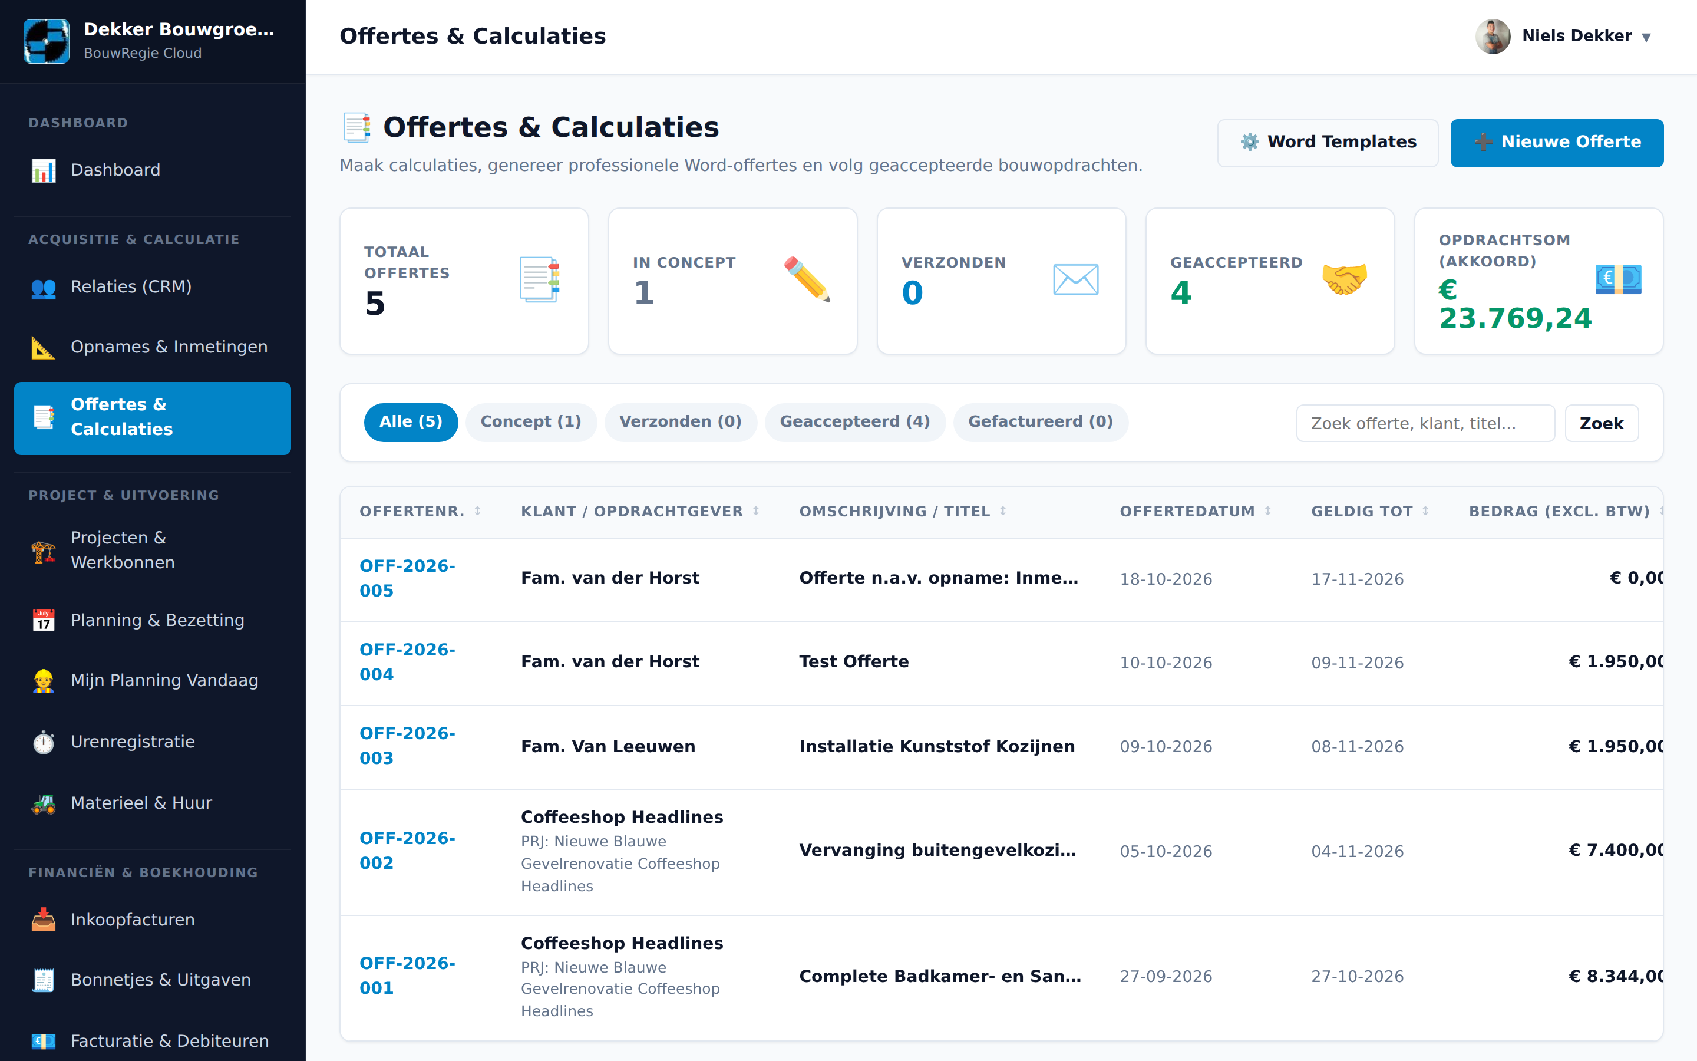Screen dimensions: 1697x1061
Task: Open offerte OFF-2026-001 link
Action: point(407,976)
